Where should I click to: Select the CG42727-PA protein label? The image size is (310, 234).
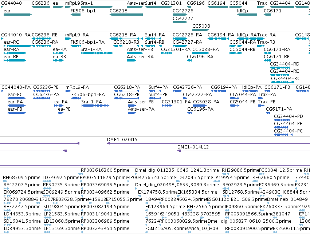click(x=197, y=94)
